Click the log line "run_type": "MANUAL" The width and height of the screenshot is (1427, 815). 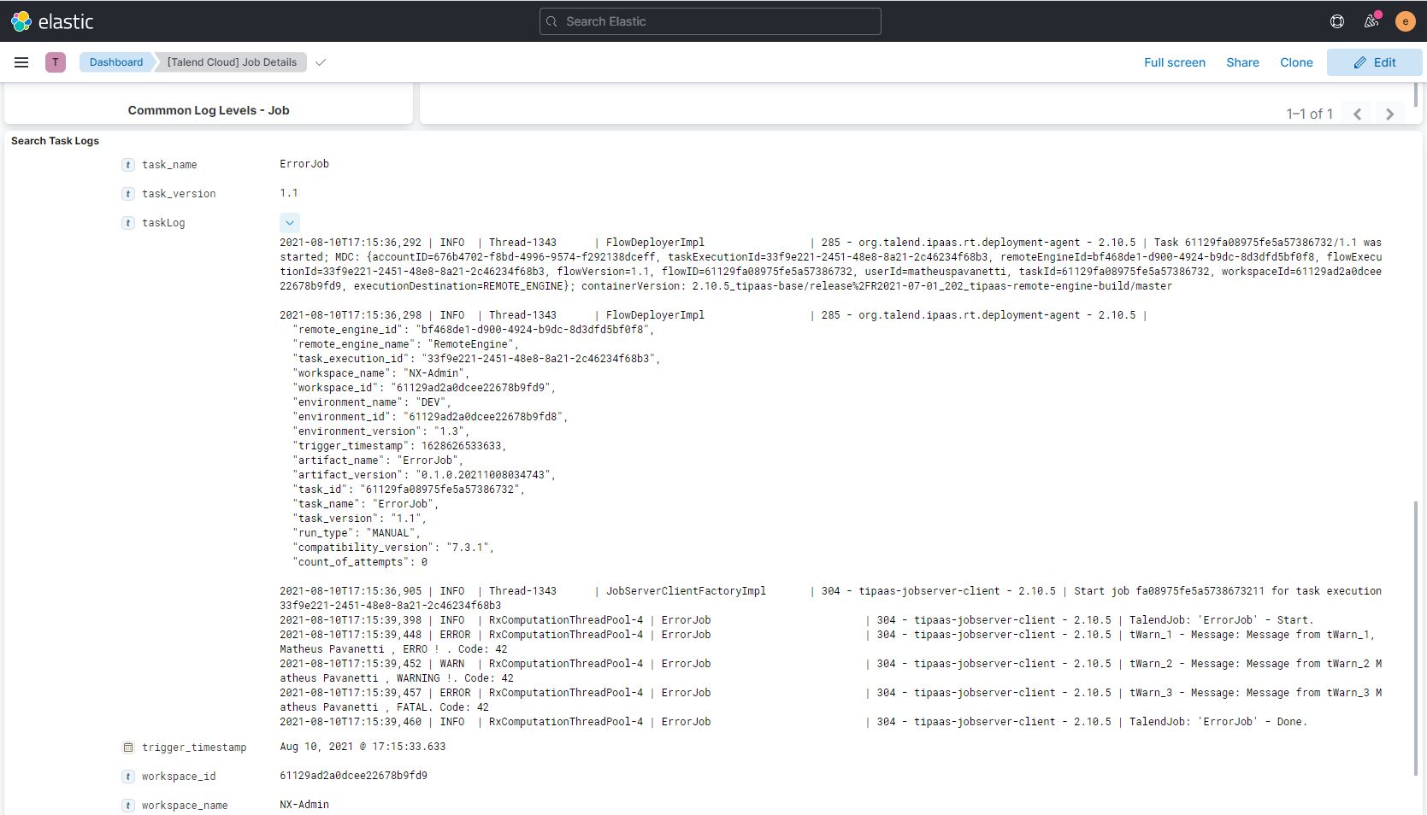pos(357,533)
